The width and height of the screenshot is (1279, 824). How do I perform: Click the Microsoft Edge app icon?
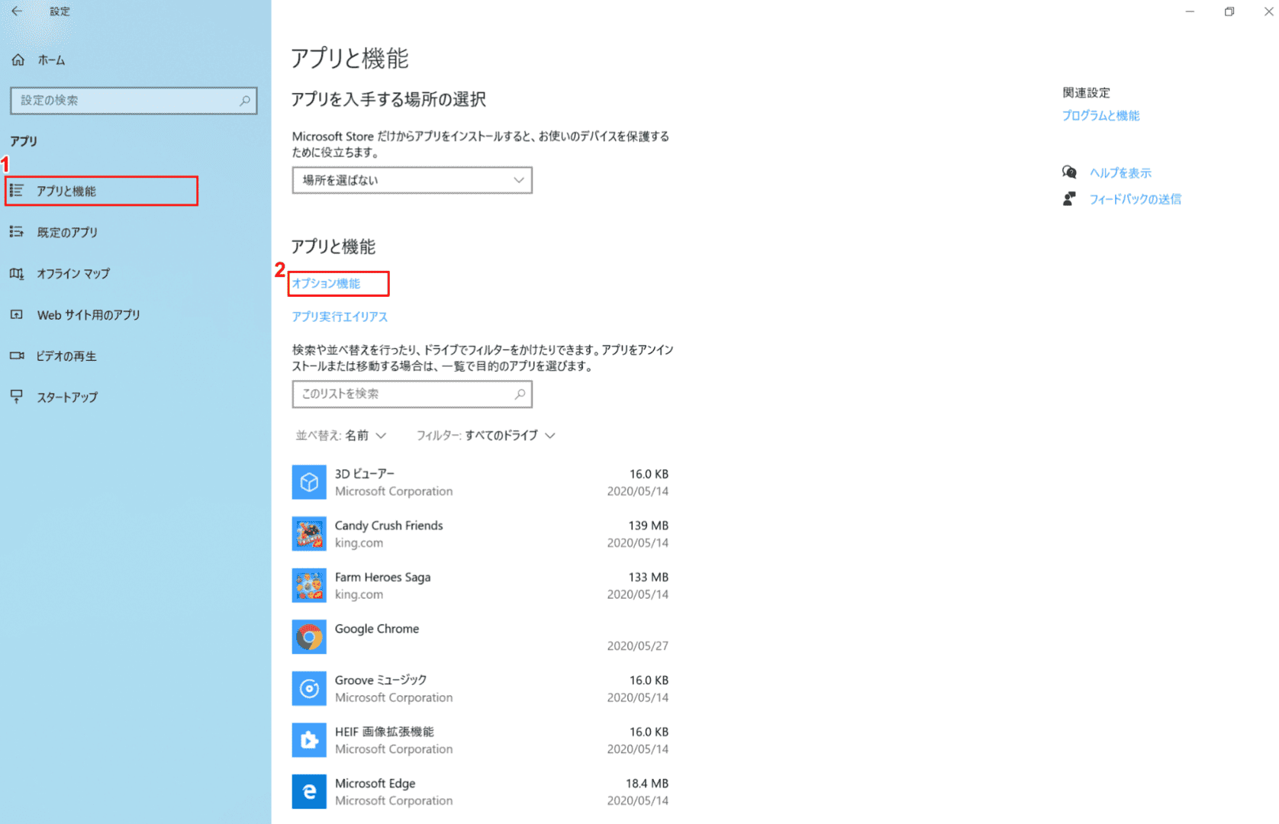click(x=309, y=791)
